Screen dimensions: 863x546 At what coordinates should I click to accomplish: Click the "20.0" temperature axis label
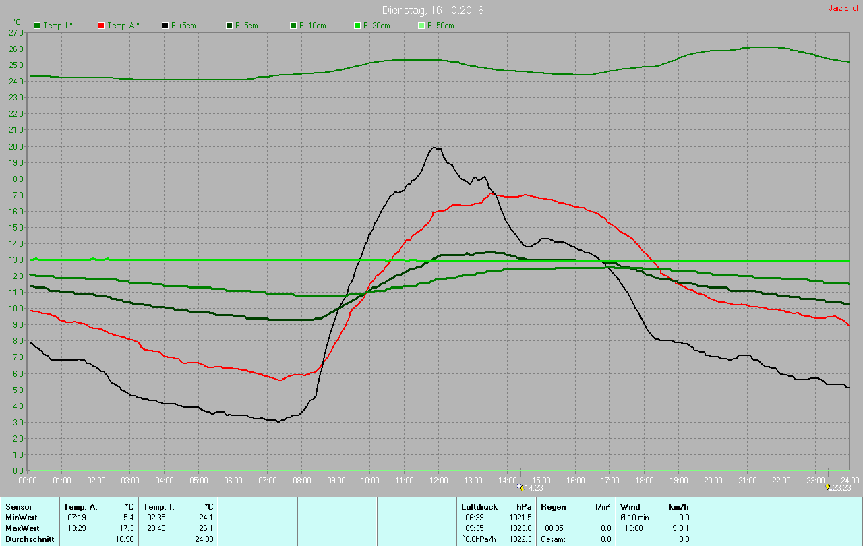[x=16, y=146]
